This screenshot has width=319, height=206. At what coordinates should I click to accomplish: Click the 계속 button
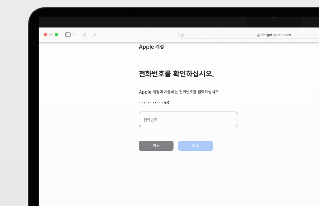(x=195, y=146)
